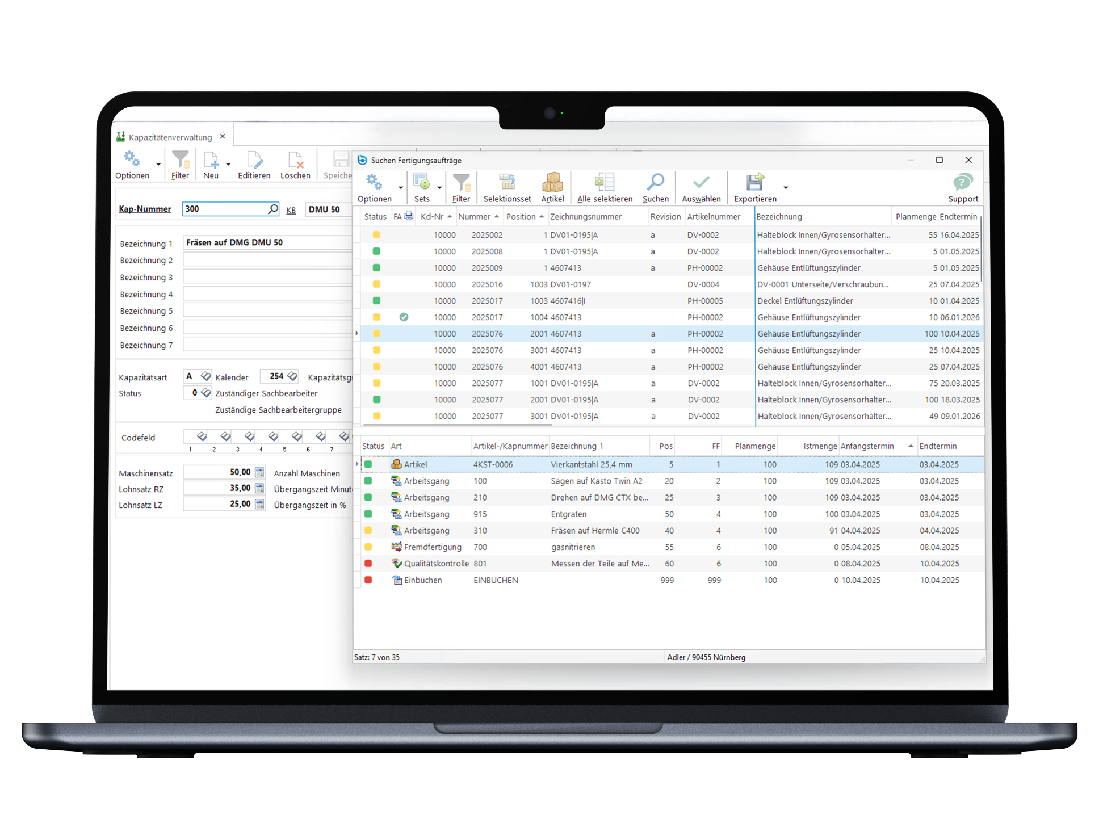Toggle Codefeld tag number 5
This screenshot has height=827, width=1103.
tap(296, 436)
